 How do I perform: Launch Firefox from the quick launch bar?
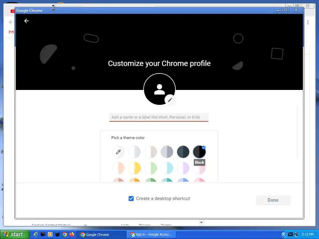tap(72, 234)
